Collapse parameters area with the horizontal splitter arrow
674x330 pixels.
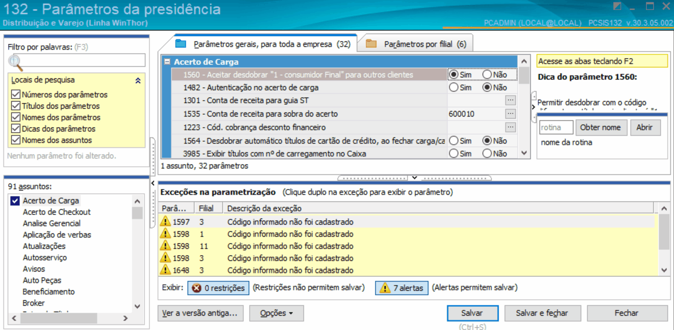[x=414, y=178]
